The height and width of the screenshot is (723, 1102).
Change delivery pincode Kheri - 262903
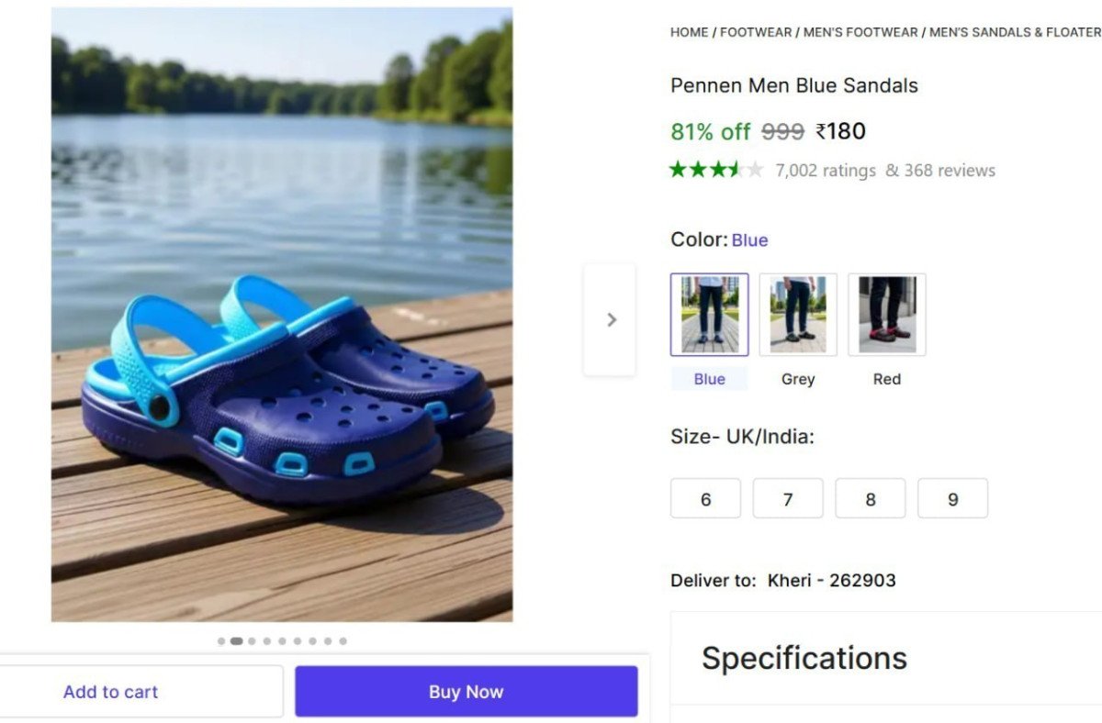(831, 580)
